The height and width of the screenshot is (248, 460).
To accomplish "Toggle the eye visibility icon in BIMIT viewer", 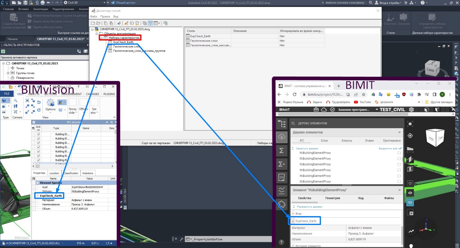I will (x=410, y=193).
